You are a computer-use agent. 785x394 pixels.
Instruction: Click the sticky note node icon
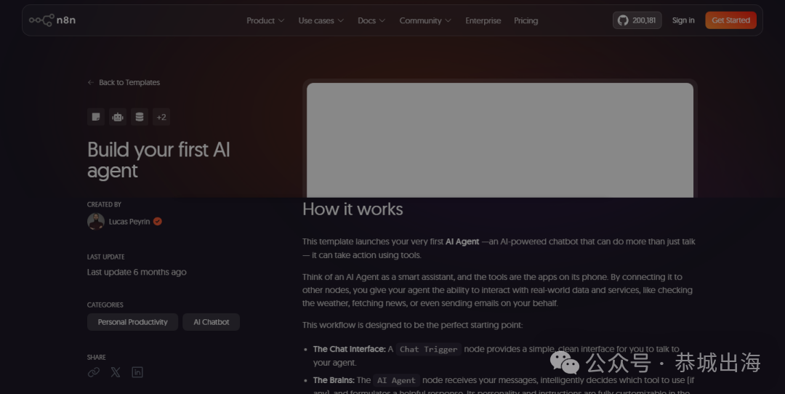point(96,116)
